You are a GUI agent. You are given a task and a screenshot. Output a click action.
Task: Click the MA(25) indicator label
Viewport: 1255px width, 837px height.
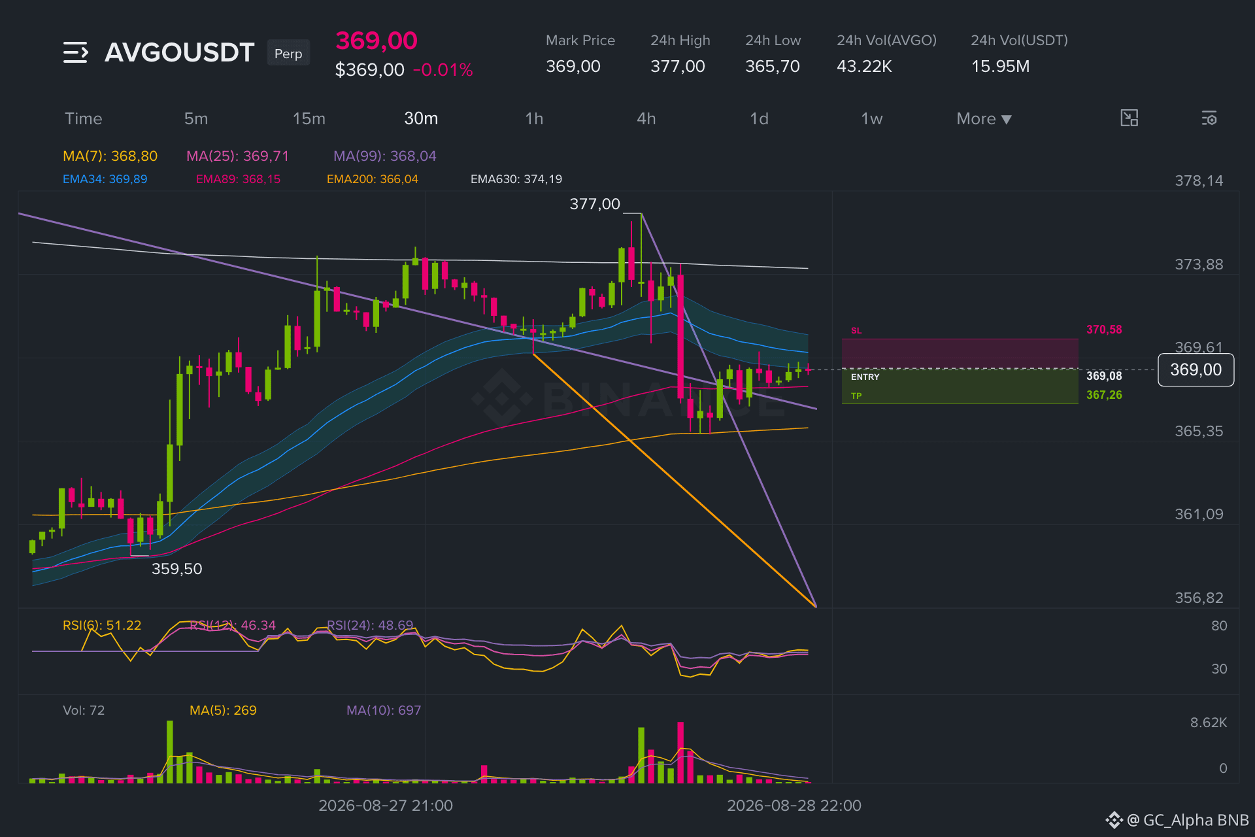237,156
